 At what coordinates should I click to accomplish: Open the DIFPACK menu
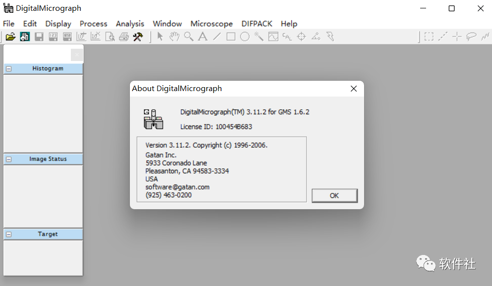[x=257, y=24]
